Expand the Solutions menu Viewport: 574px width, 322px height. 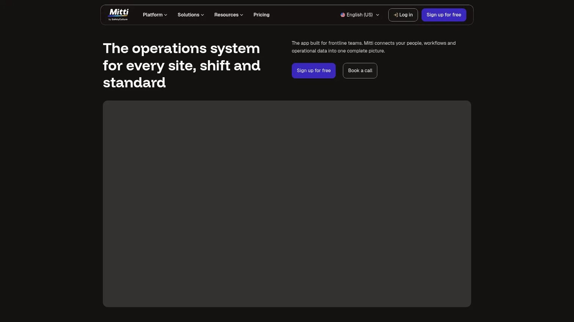pyautogui.click(x=191, y=15)
